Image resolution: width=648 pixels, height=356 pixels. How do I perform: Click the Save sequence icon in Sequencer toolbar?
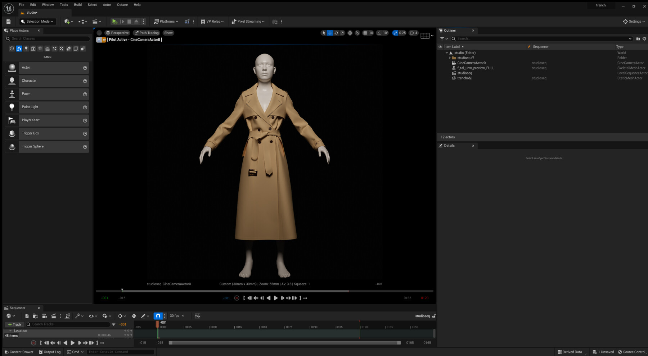coord(27,316)
